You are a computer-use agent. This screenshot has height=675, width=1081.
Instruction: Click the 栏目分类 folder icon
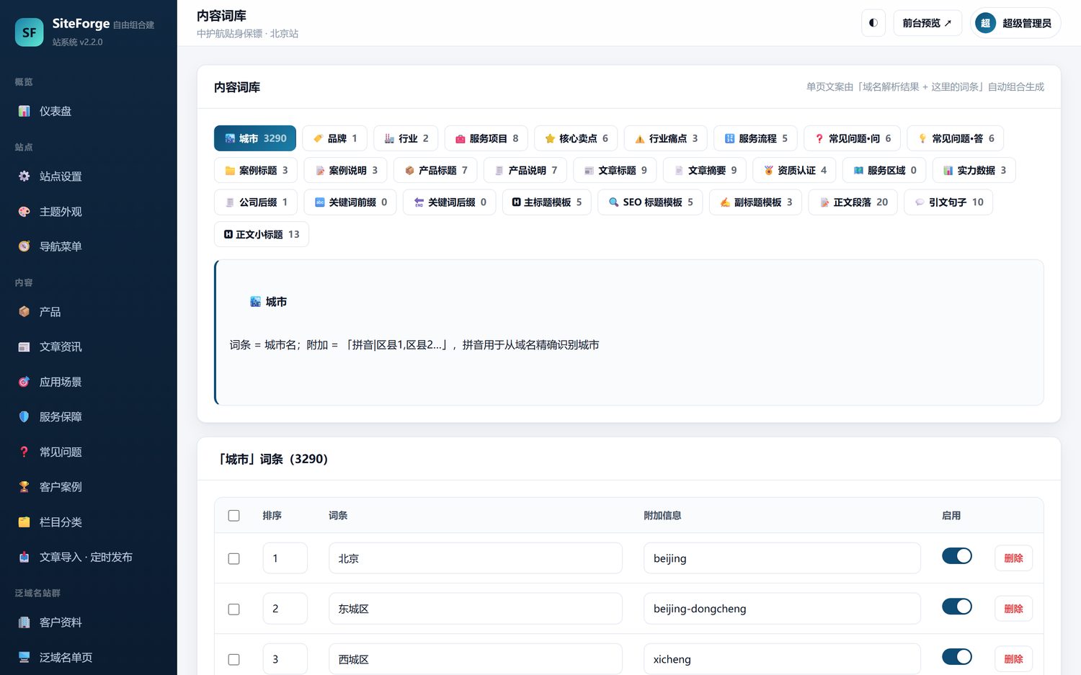[x=24, y=522]
